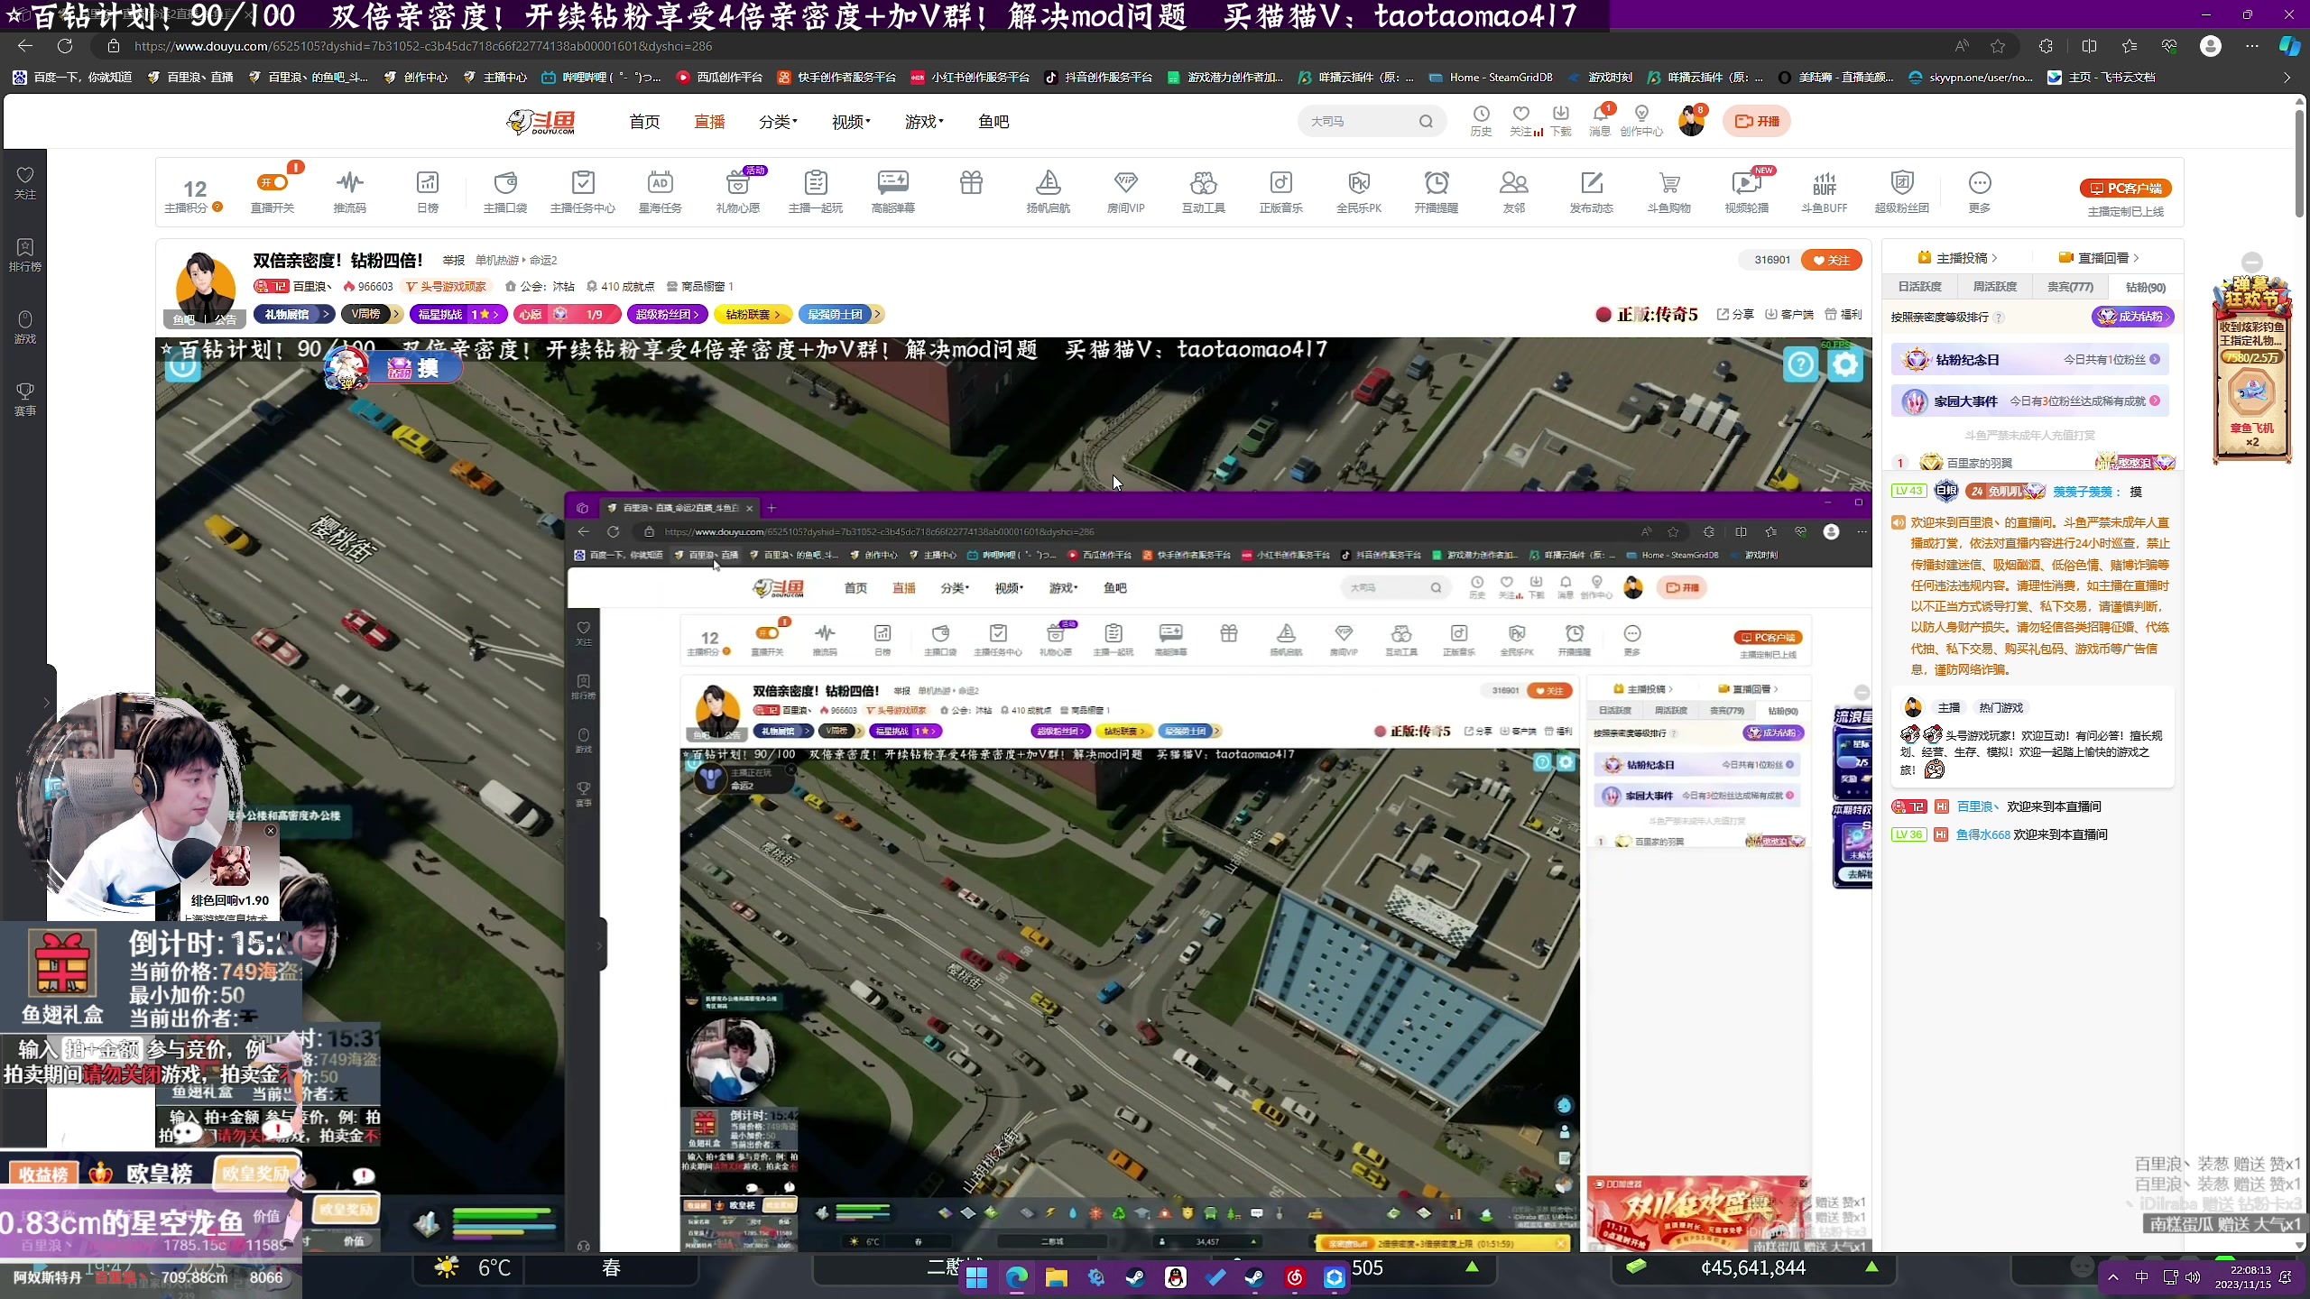
Task: Click the search box with 大司马
Action: (x=1372, y=121)
